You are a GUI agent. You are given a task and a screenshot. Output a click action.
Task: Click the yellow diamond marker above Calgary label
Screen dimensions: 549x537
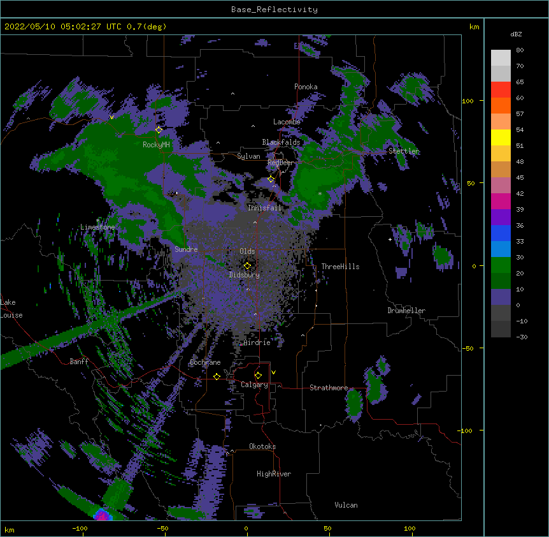point(258,376)
